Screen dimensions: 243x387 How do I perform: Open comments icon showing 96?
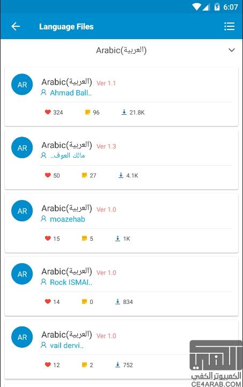(x=87, y=112)
